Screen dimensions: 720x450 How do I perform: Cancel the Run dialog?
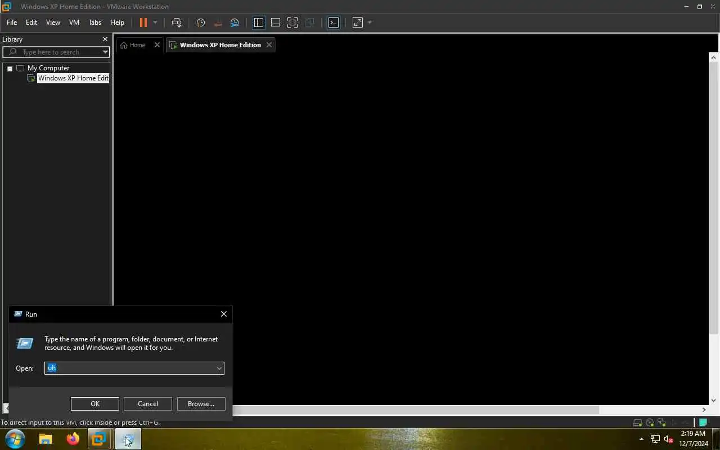tap(148, 404)
